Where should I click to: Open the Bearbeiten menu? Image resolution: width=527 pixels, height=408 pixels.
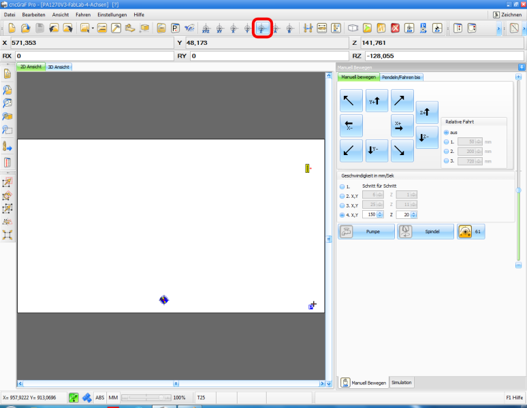[33, 14]
